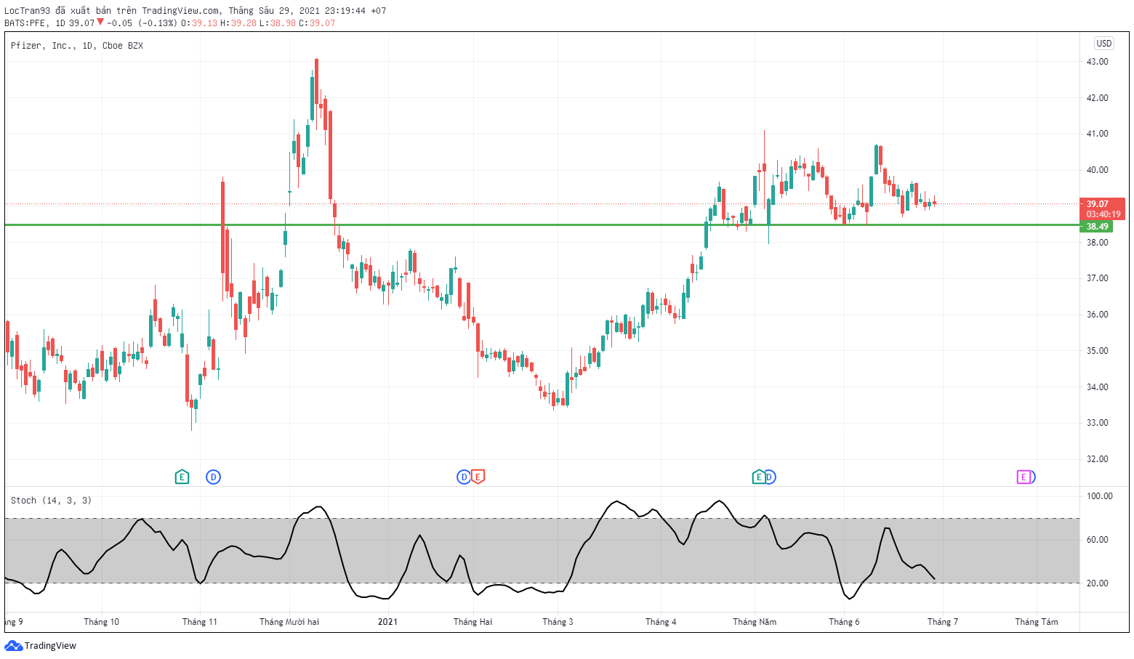Click the C:39.07 close value
Viewport: 1134px width, 659px height.
point(317,23)
